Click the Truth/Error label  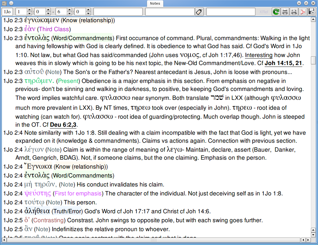(67, 211)
